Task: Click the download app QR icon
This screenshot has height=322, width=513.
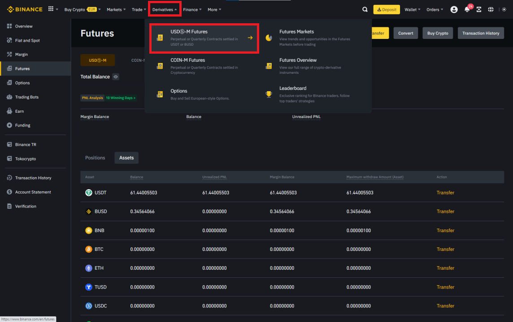Action: 478,9
